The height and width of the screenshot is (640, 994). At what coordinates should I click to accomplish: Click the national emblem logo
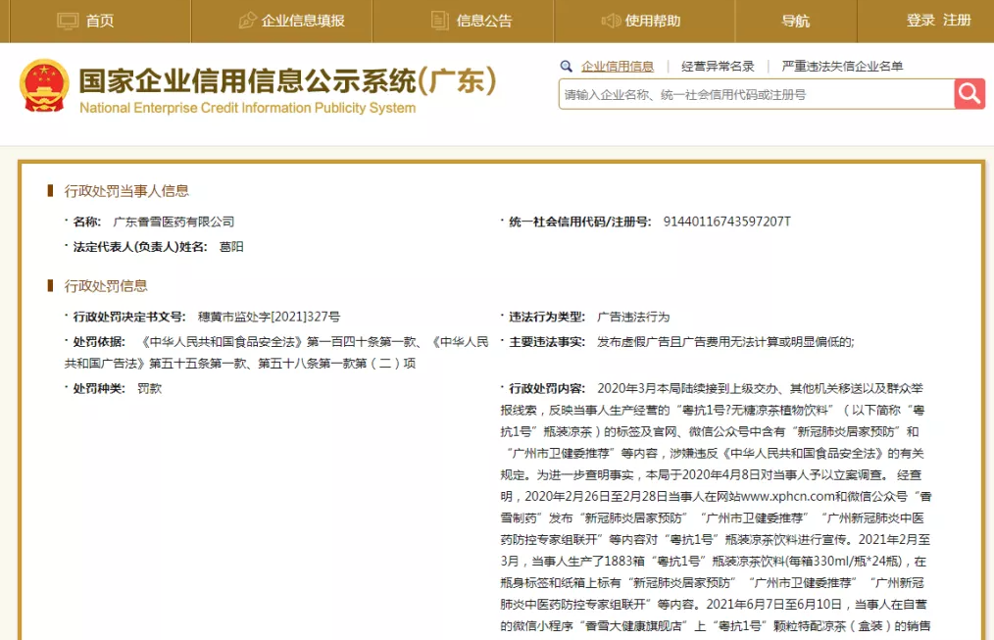(44, 85)
